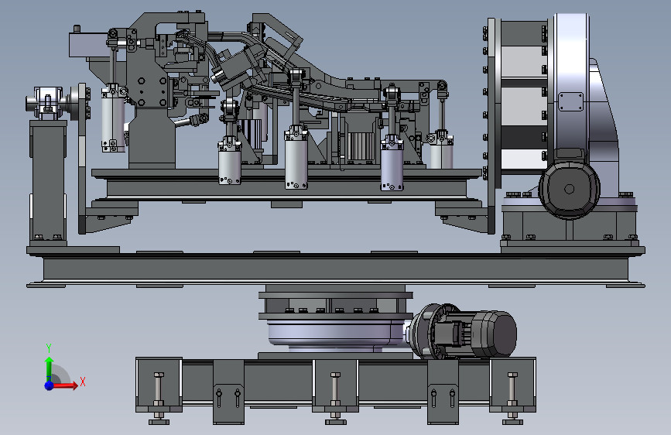671x435 pixels.
Task: Select the large headstock rotary disc on right
Action: click(x=572, y=87)
